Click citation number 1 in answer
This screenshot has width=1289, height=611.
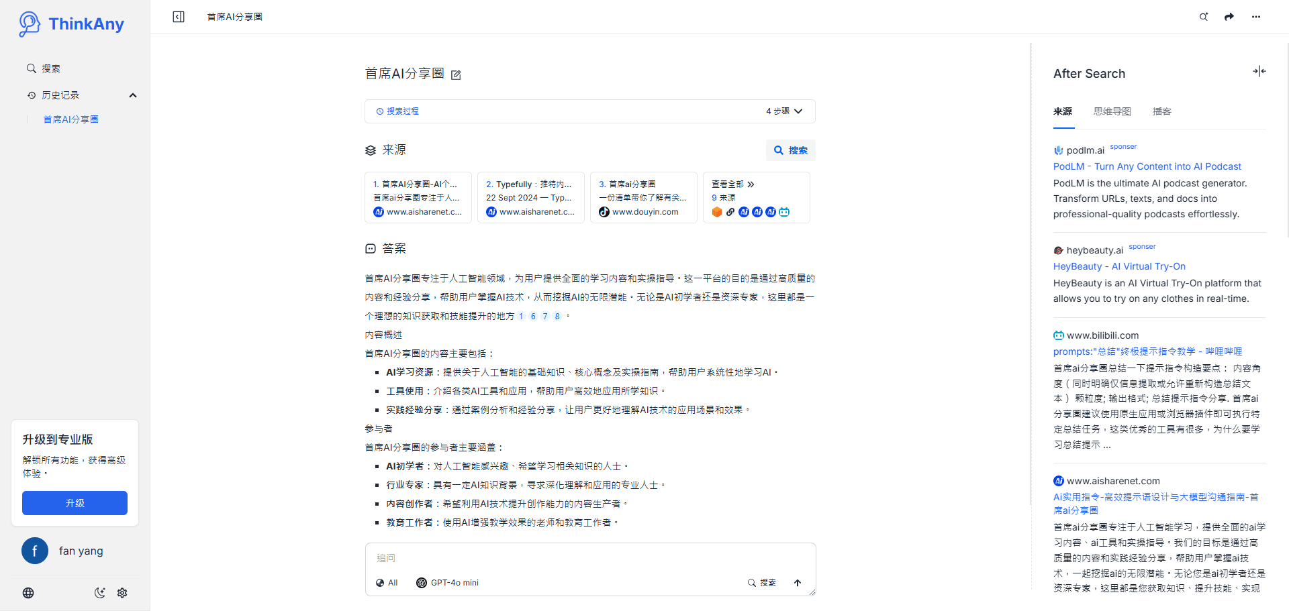point(521,316)
